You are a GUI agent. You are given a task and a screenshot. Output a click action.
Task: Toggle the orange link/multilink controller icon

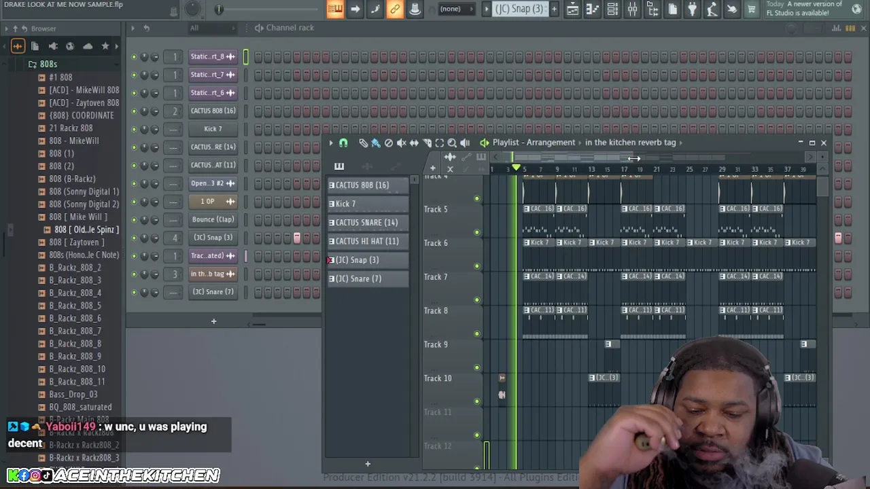(x=394, y=9)
